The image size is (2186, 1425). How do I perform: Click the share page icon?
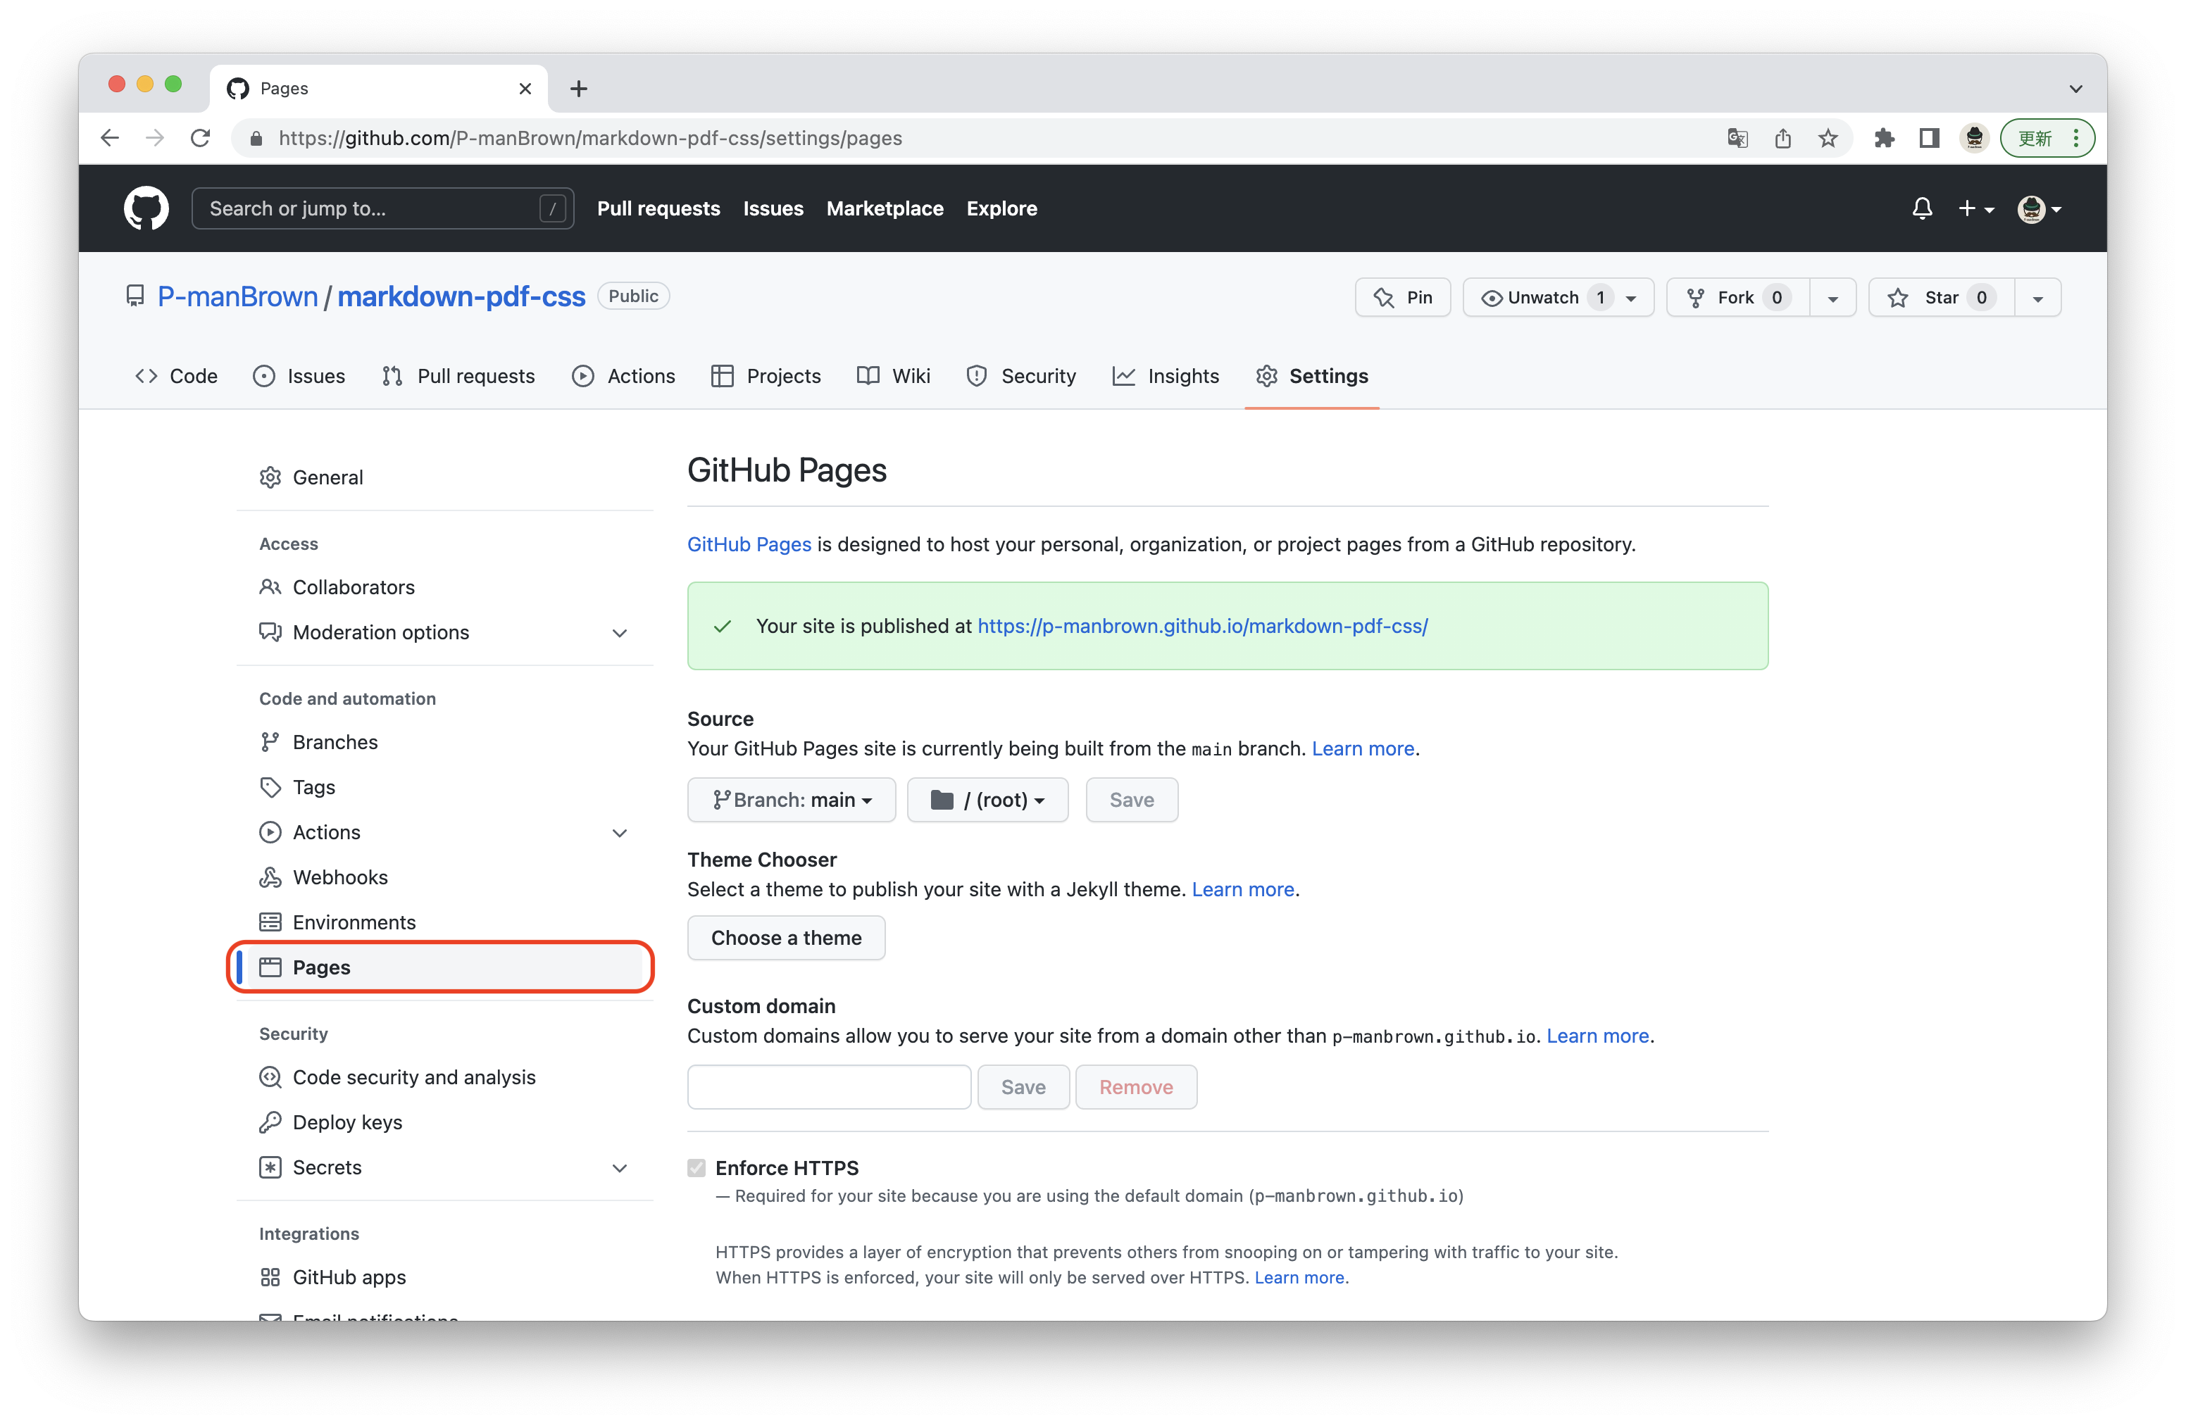[x=1782, y=139]
